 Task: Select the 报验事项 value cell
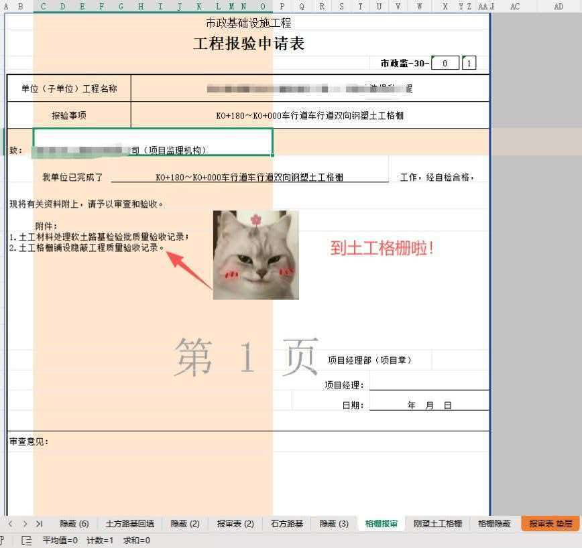click(310, 115)
